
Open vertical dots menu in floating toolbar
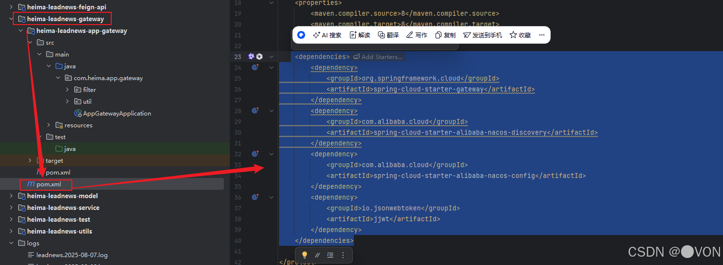(x=343, y=255)
